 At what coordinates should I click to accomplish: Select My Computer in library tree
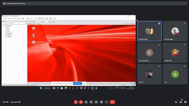(x=9, y=26)
